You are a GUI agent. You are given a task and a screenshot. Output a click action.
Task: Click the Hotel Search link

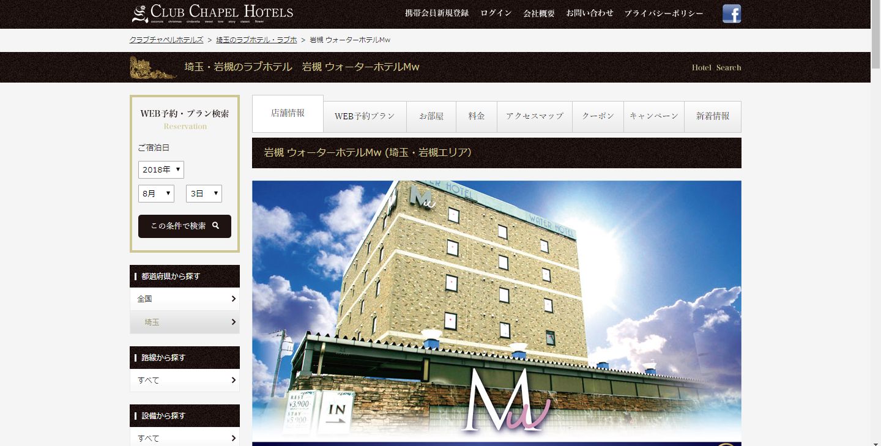tap(716, 67)
